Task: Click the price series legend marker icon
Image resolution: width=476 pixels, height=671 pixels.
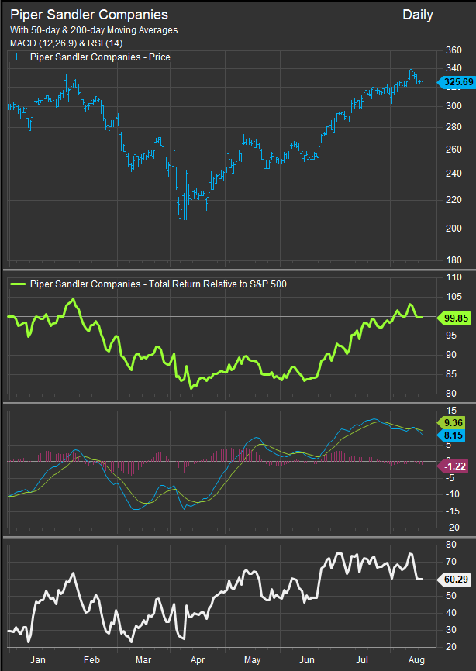Action: (19, 57)
